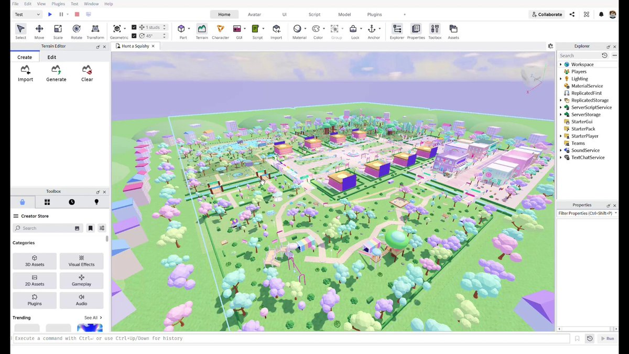Open the Toolbox recent clock tab
The image size is (629, 354).
point(72,202)
